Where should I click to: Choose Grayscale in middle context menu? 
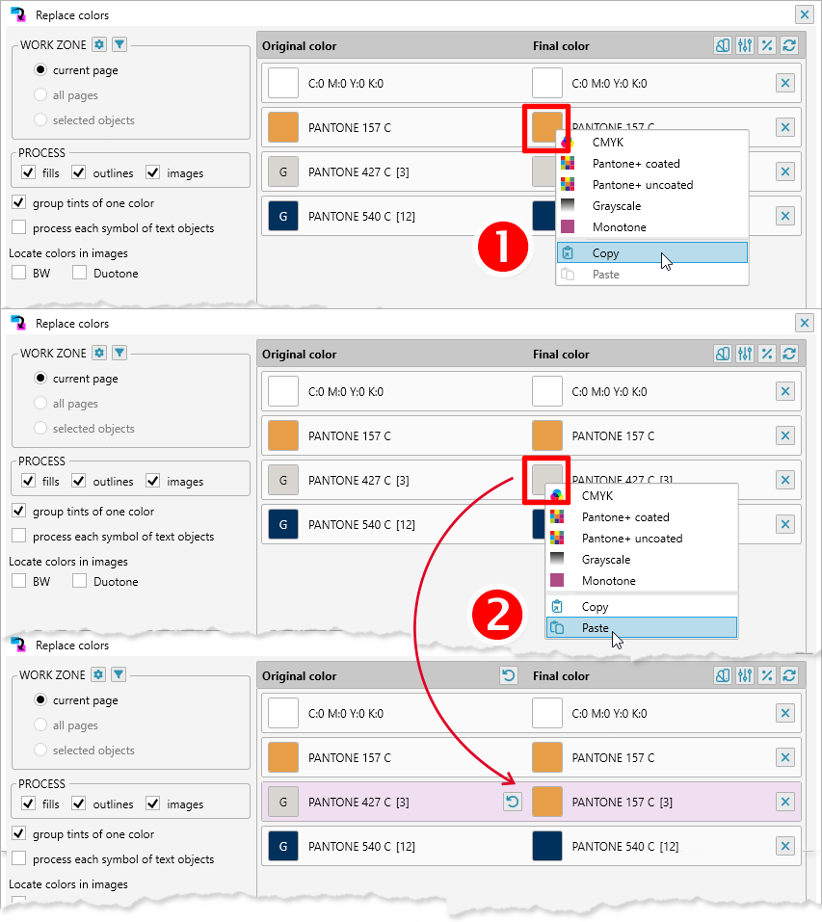tap(642, 559)
